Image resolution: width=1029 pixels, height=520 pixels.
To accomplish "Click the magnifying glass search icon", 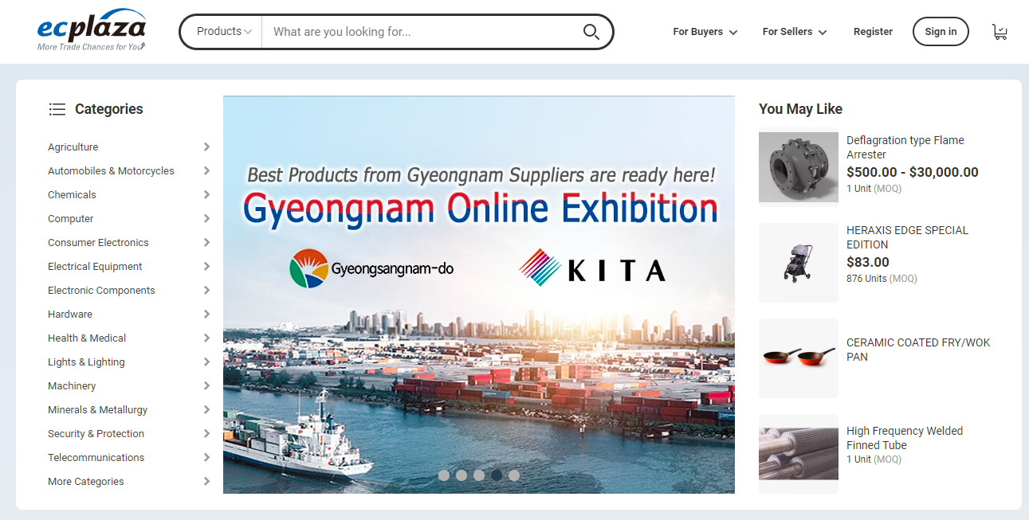I will click(591, 32).
